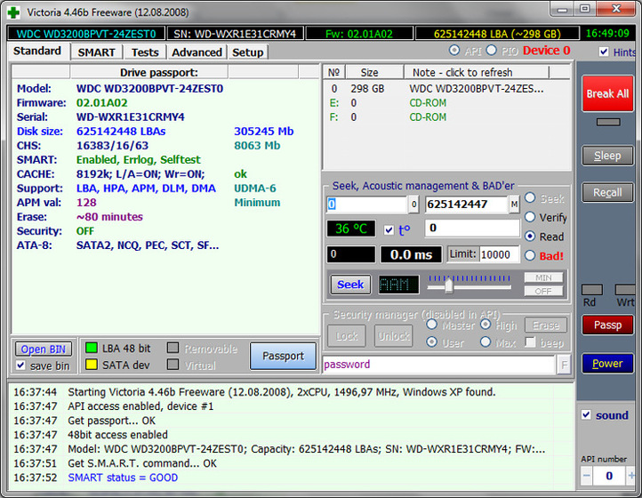Decrease API number with minus stepper
Viewport: 642px width, 498px height.
tap(586, 477)
